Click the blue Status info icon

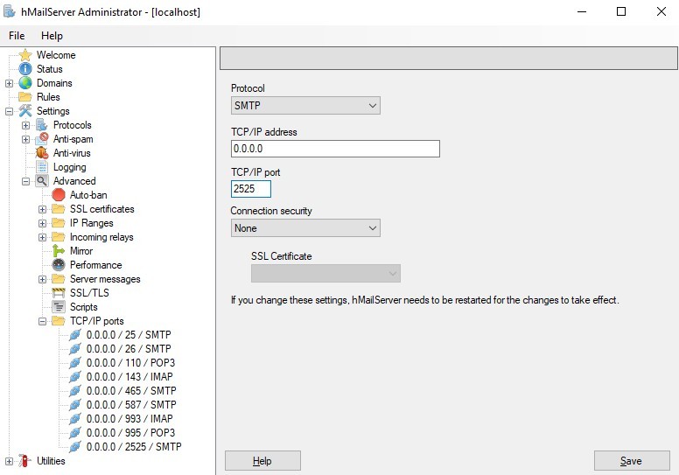pos(25,69)
